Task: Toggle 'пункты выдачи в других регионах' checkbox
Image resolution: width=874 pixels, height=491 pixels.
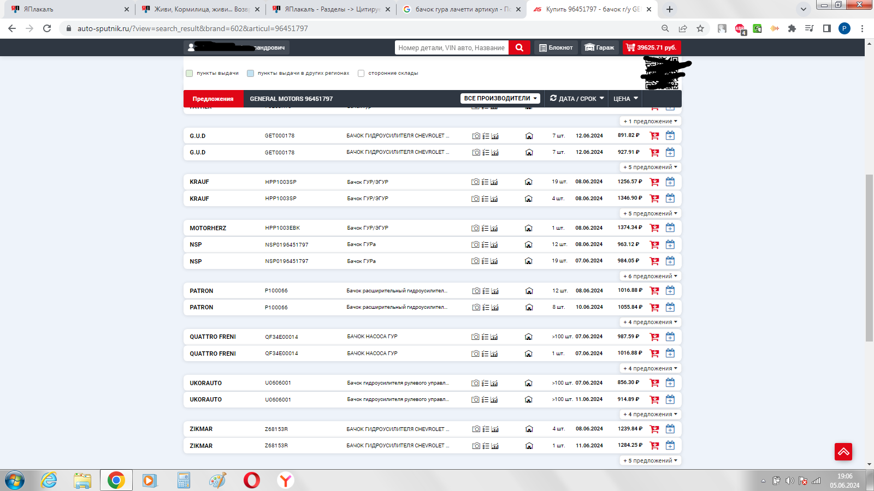Action: pos(250,73)
